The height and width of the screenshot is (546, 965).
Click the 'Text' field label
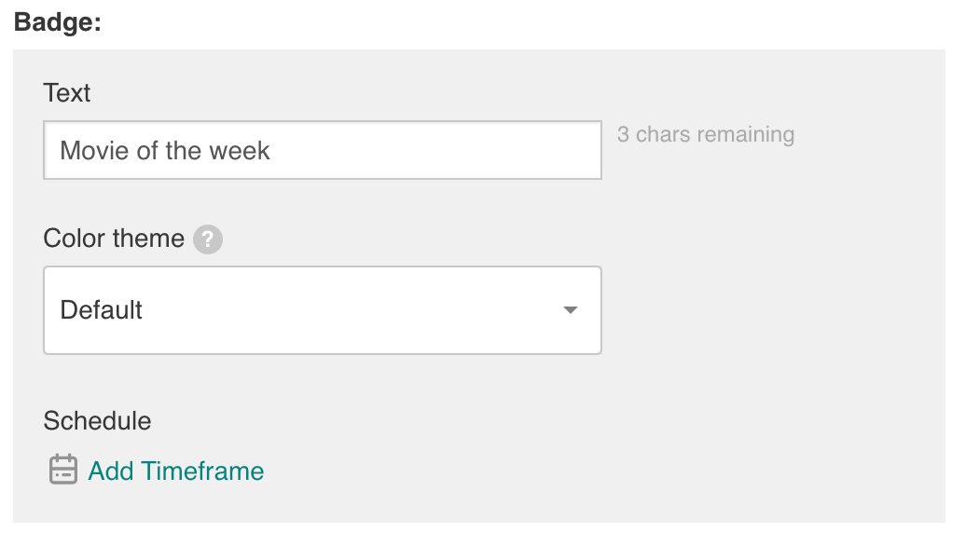[66, 93]
